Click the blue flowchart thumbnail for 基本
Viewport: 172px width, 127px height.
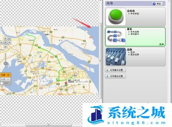coord(116,37)
